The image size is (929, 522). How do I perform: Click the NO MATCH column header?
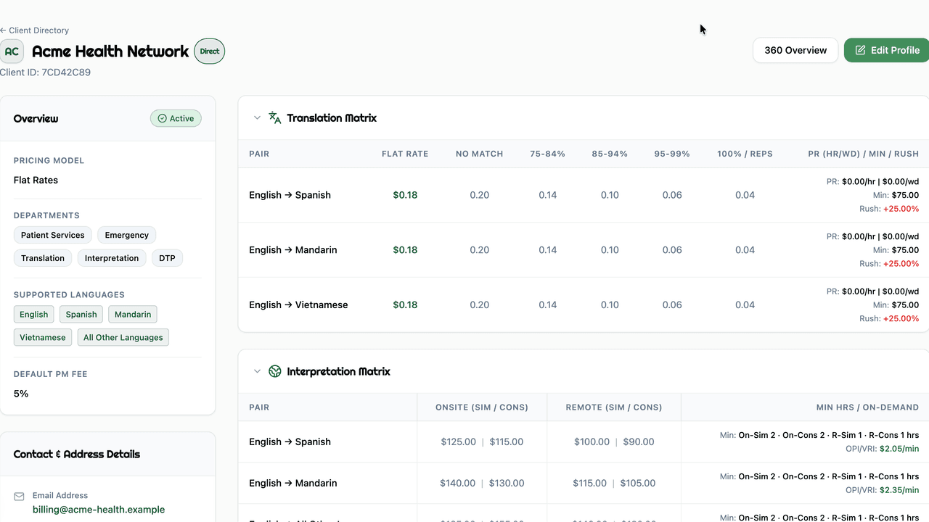480,154
